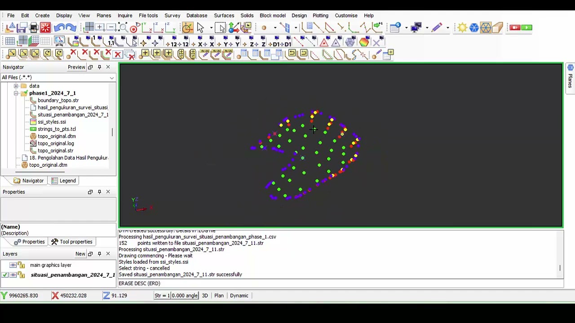Toggle lock on main graphics layer

point(21,265)
